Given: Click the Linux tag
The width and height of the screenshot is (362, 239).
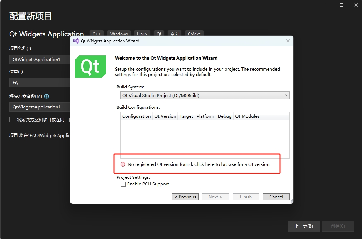Looking at the screenshot, I should tap(142, 34).
